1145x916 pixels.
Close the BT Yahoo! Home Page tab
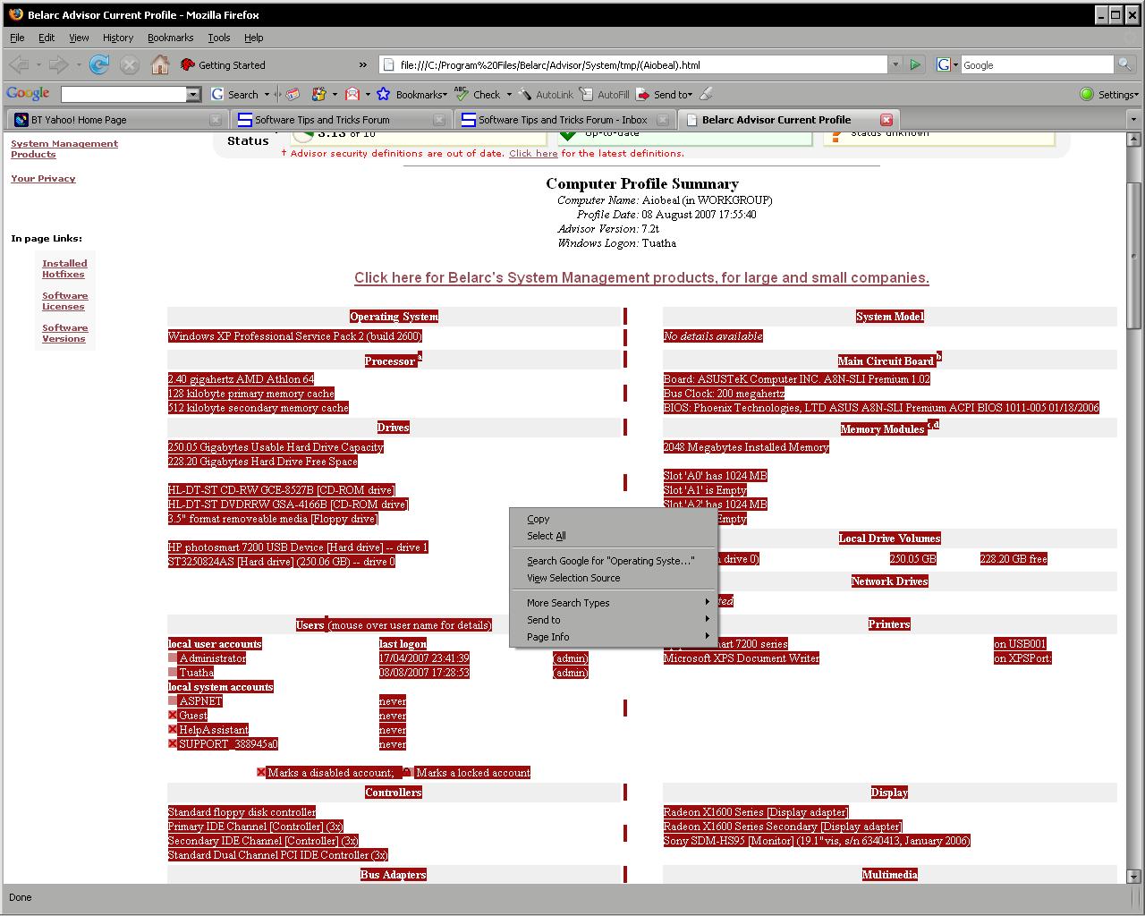216,119
